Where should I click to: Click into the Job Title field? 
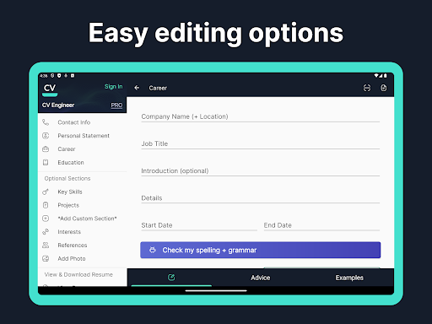[261, 143]
